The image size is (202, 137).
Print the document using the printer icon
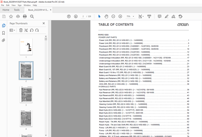pyautogui.click(x=25, y=16)
